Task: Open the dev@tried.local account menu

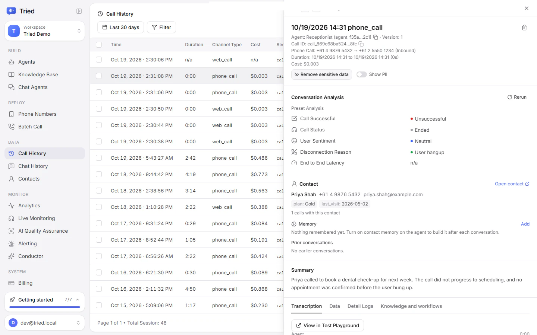Action: [x=45, y=323]
